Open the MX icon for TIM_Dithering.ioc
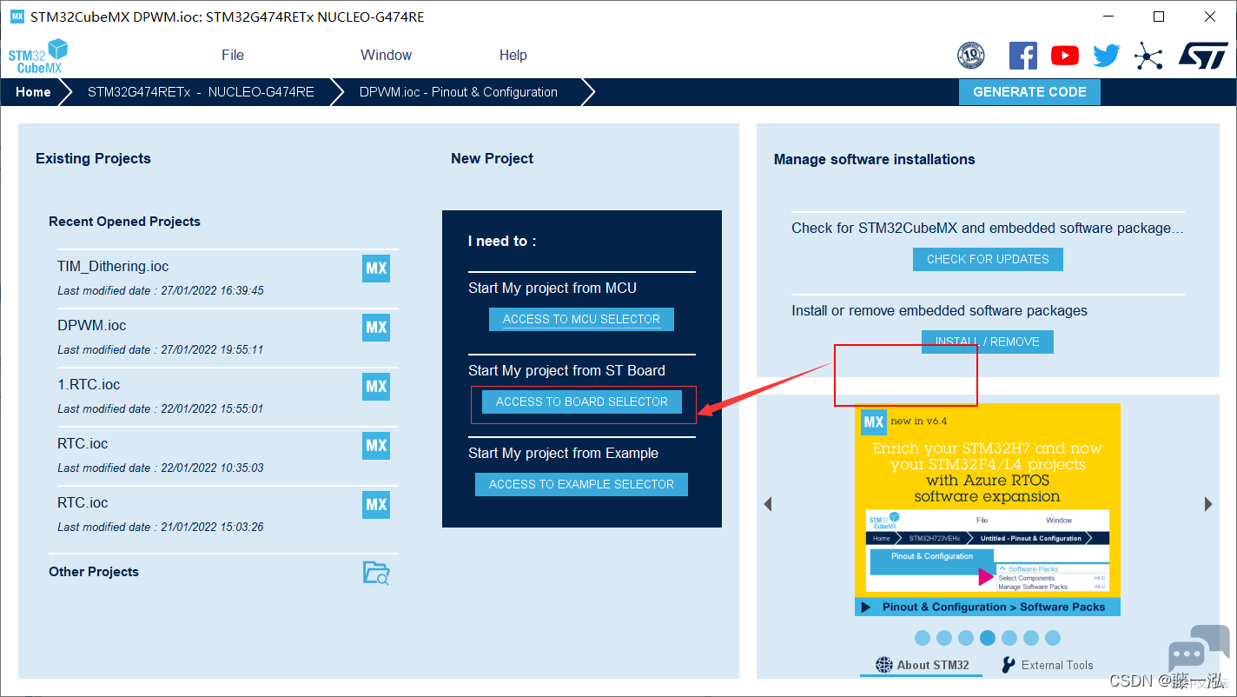This screenshot has height=697, width=1237. point(376,268)
